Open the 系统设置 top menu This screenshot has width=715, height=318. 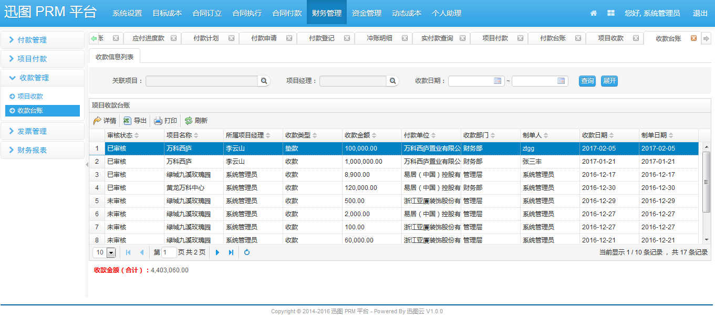pyautogui.click(x=127, y=13)
